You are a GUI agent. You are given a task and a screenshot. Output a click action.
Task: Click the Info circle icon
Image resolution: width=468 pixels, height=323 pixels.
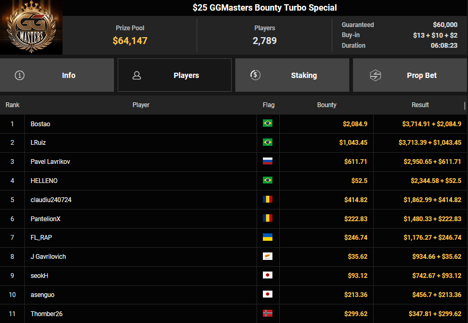tap(20, 75)
